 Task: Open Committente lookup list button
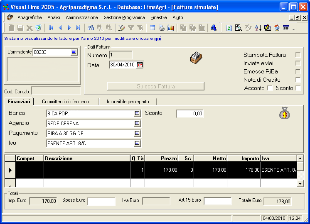74,52
